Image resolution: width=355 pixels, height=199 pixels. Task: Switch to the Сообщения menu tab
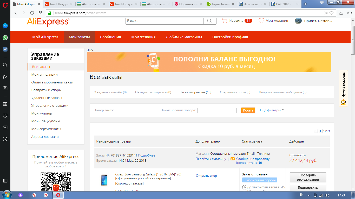110,37
